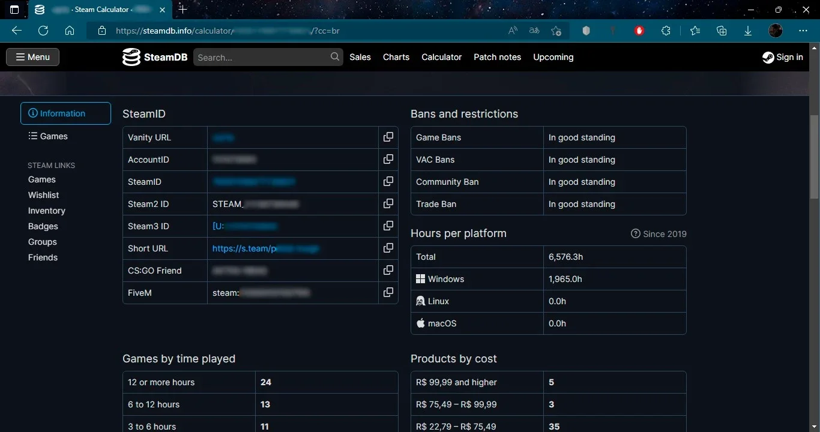Open Steam Friends link
Screen dimensions: 820x432
pos(43,257)
